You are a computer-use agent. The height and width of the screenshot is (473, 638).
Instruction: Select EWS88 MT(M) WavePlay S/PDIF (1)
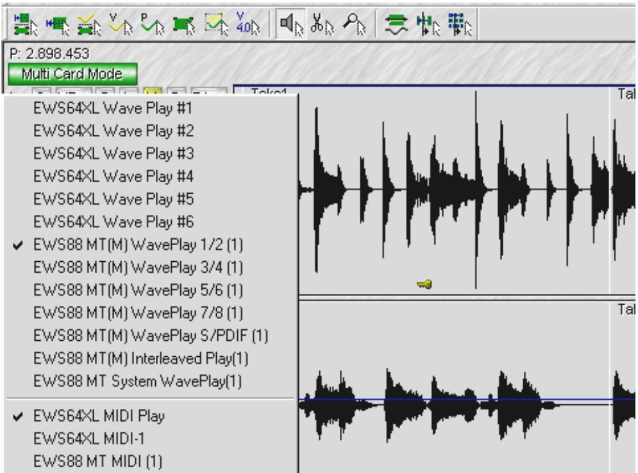point(151,336)
